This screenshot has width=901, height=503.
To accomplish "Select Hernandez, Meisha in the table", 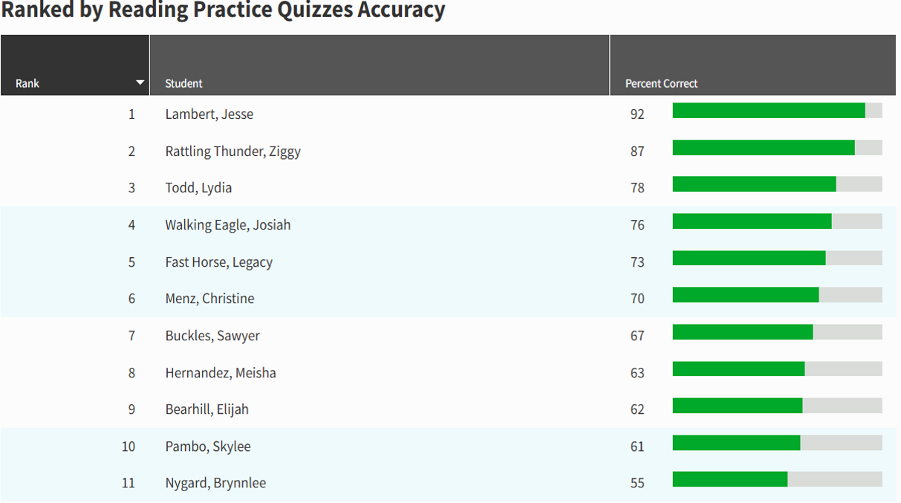I will coord(221,373).
